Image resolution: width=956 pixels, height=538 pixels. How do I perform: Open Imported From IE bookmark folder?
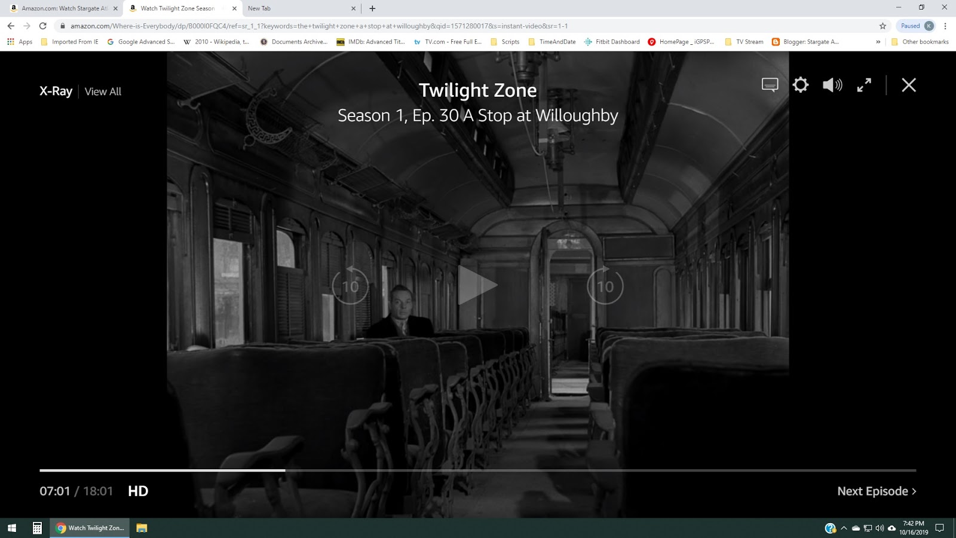tap(69, 42)
